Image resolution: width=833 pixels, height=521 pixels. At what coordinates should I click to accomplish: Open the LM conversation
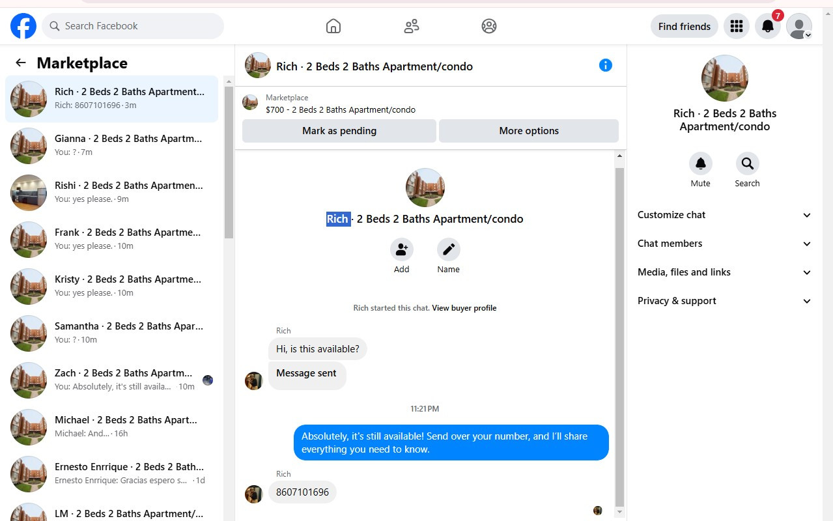(x=111, y=511)
